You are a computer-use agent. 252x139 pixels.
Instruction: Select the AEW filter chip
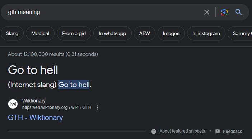point(144,33)
